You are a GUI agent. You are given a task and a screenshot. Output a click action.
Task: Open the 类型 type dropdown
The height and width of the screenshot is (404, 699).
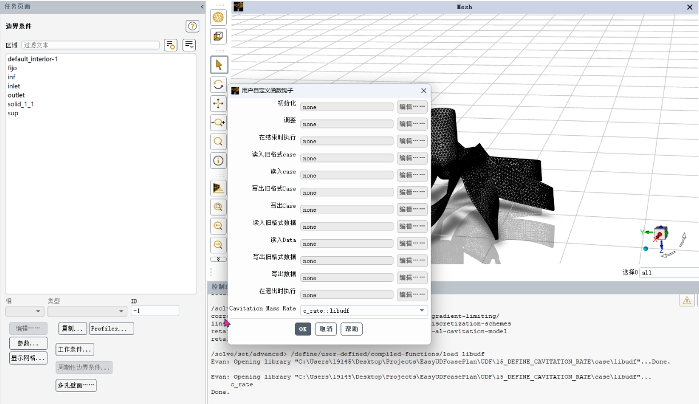tap(87, 311)
